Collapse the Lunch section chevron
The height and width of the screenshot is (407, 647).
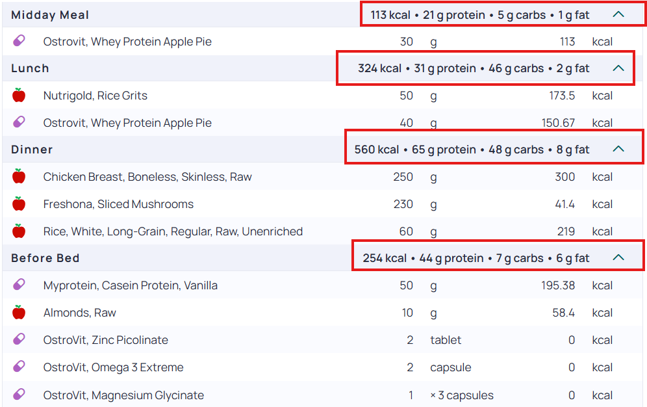pyautogui.click(x=618, y=68)
